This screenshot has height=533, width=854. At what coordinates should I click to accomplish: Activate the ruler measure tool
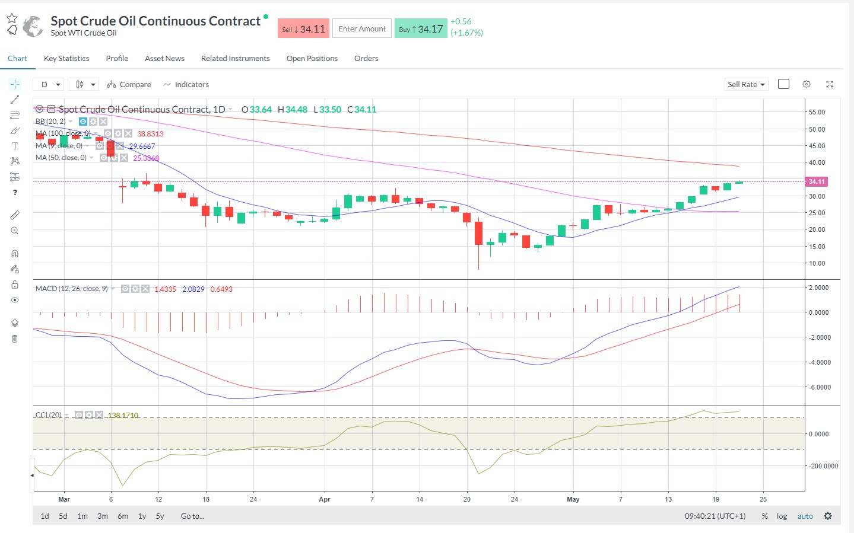(15, 215)
